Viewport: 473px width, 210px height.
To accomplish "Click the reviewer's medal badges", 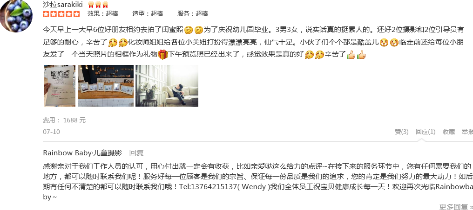I will pos(98,5).
